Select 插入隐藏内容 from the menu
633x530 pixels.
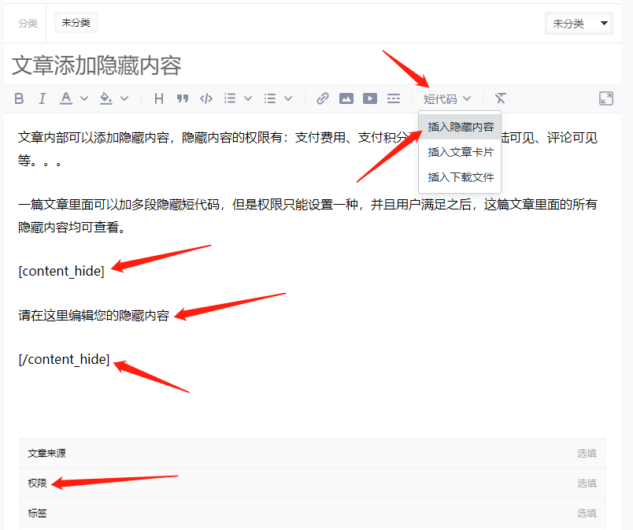point(461,126)
